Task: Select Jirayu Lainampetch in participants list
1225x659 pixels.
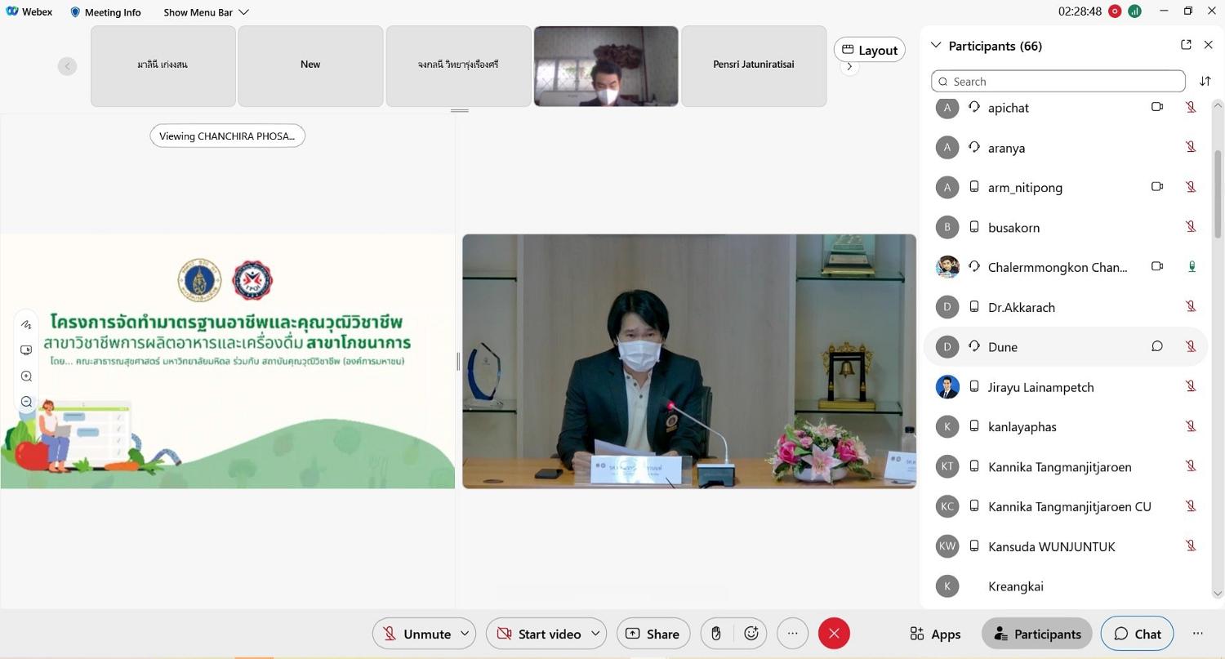Action: click(x=1066, y=386)
